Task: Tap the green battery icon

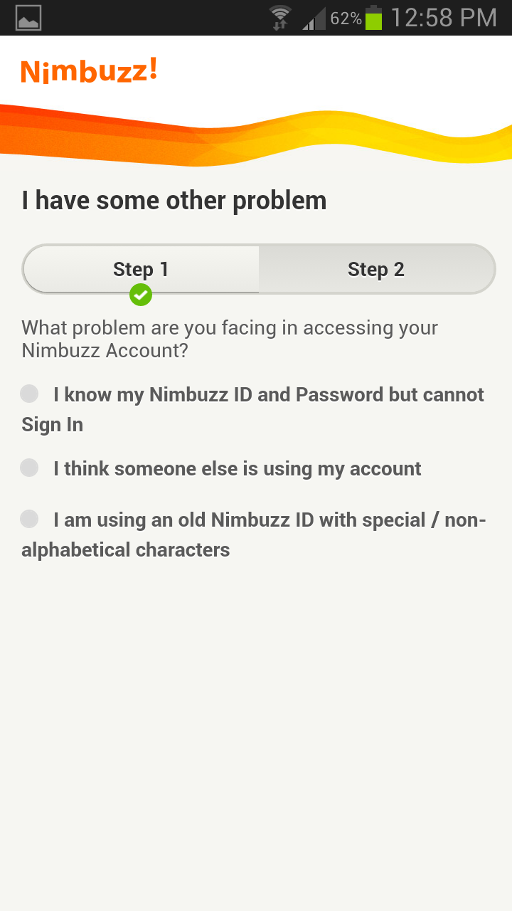Action: click(374, 18)
